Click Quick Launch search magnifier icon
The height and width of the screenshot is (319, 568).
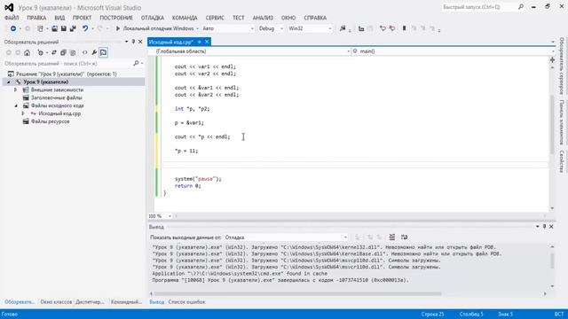click(521, 7)
